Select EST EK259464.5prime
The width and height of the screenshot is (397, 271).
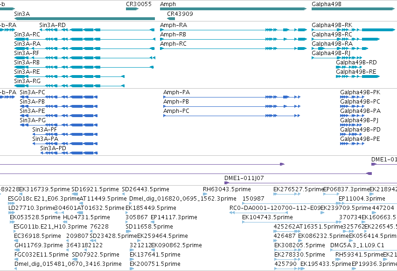(x=139, y=241)
